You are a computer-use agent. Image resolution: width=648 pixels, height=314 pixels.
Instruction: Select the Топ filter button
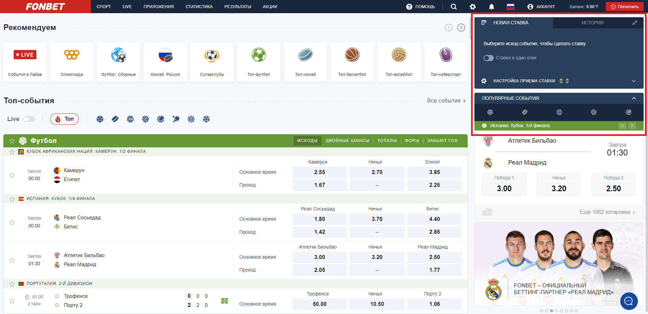pyautogui.click(x=64, y=119)
